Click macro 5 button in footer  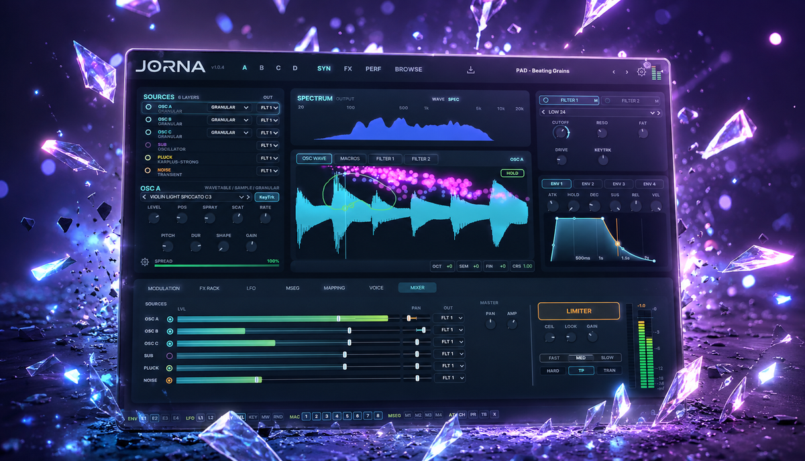tap(347, 416)
